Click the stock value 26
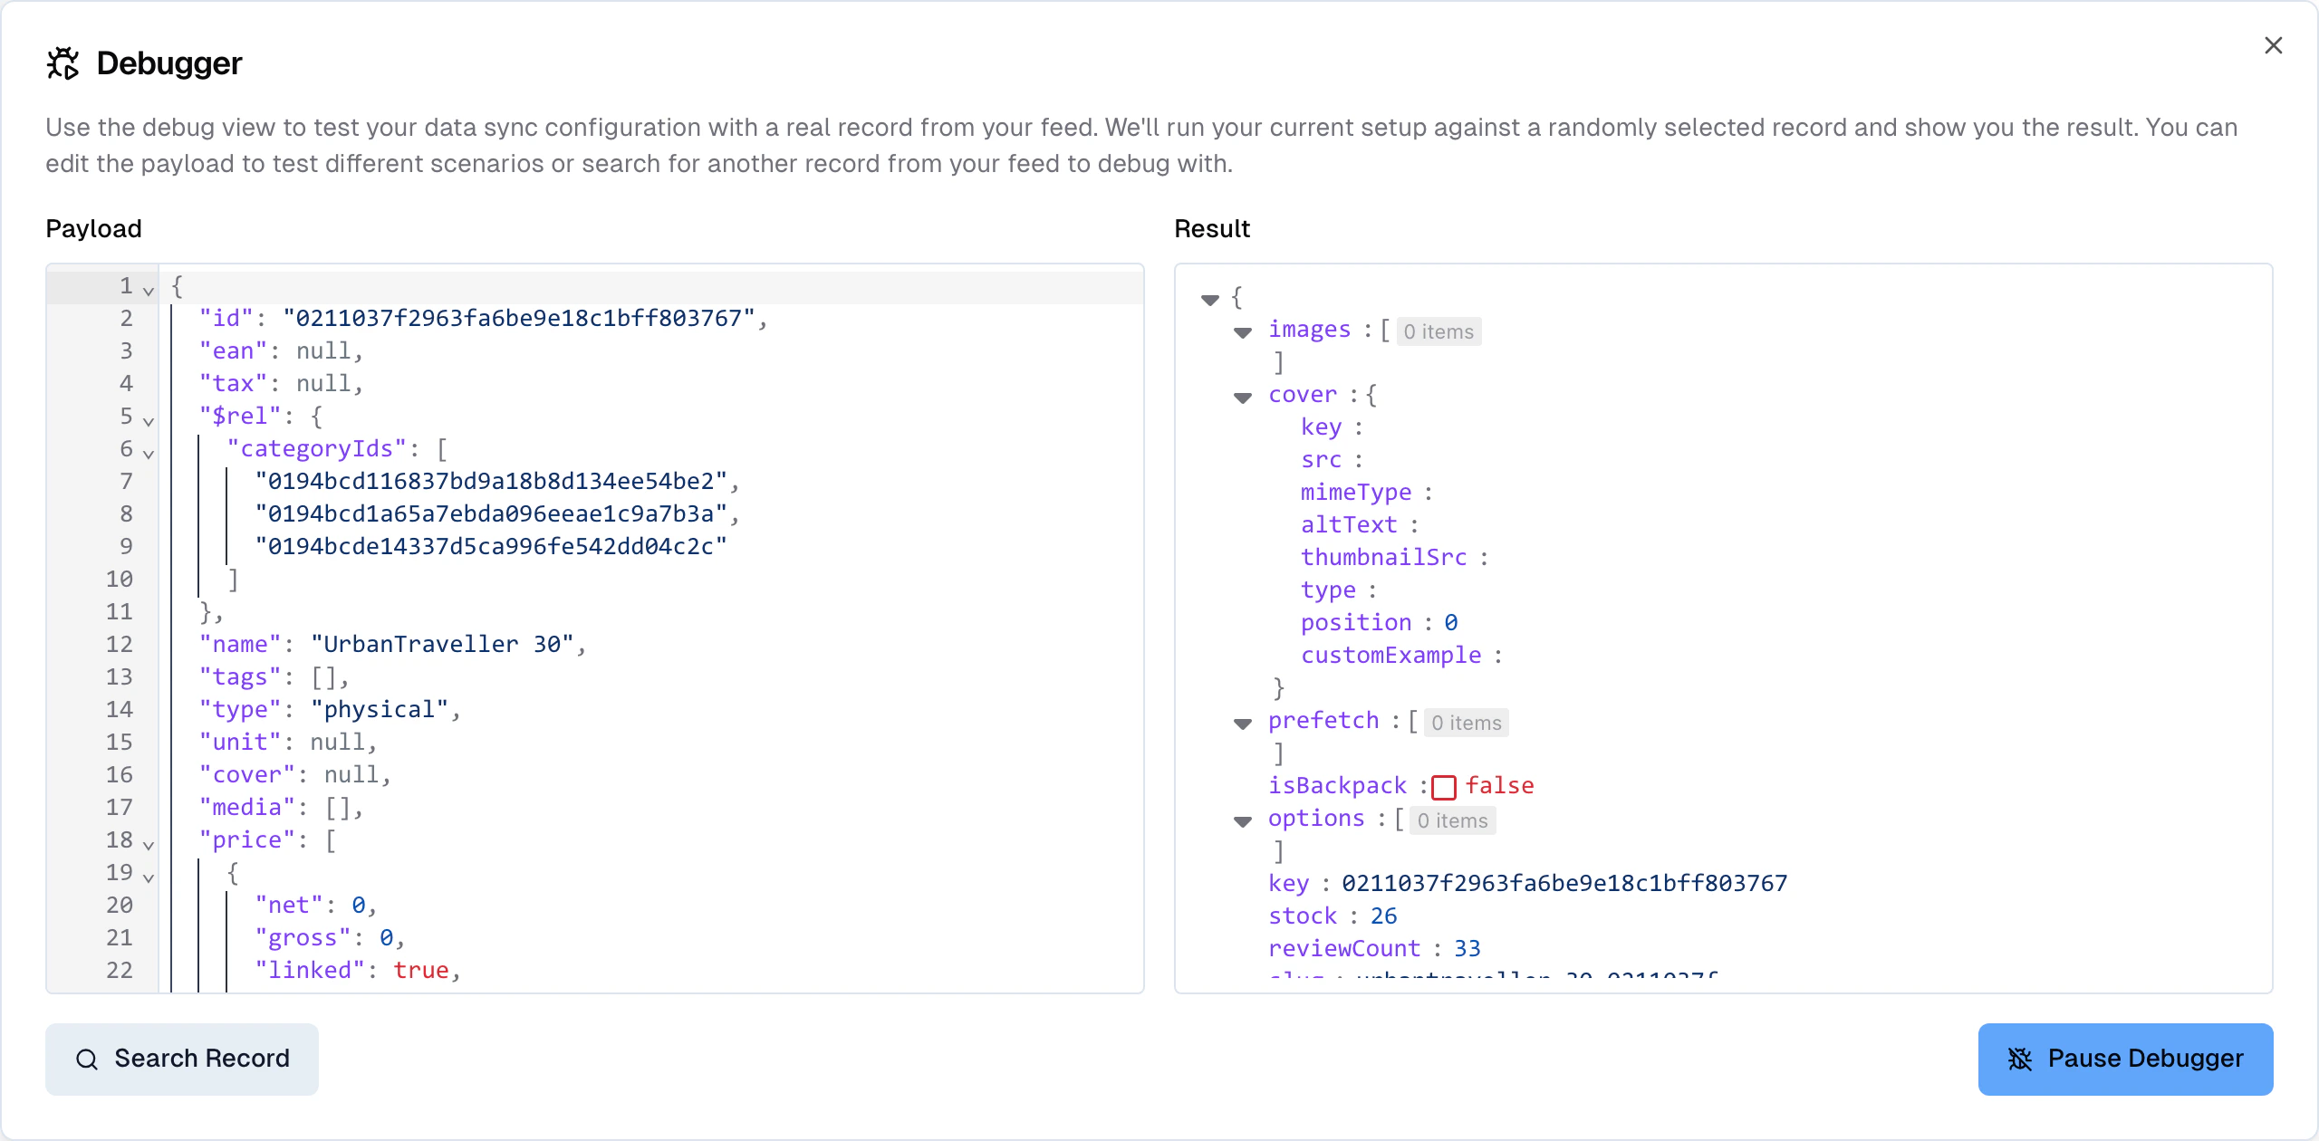This screenshot has height=1141, width=2319. click(x=1383, y=916)
